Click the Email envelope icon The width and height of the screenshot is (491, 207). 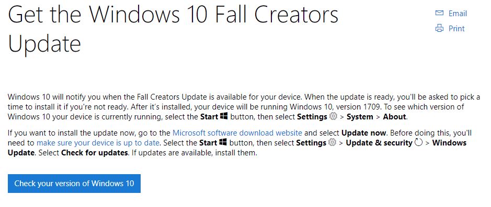[439, 13]
